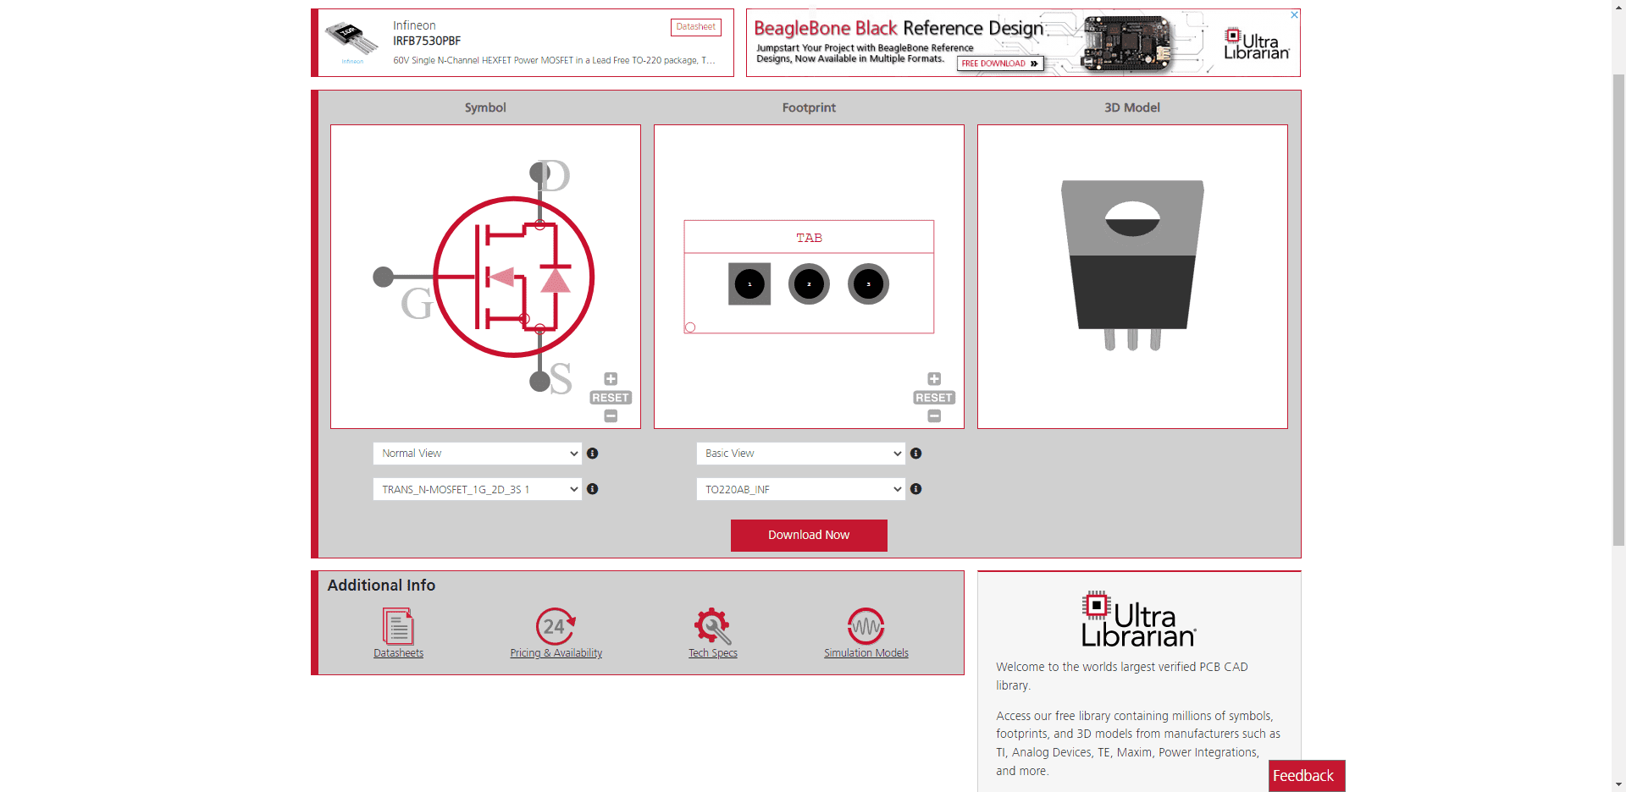The image size is (1626, 792).
Task: Zoom in on the footprint preview
Action: pyautogui.click(x=934, y=379)
